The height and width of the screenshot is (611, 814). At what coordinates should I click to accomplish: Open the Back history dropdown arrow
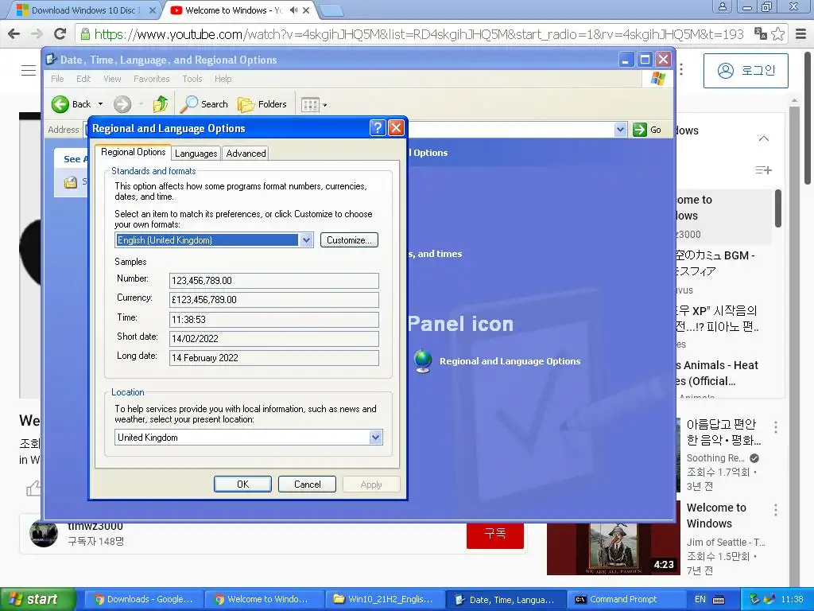coord(100,104)
